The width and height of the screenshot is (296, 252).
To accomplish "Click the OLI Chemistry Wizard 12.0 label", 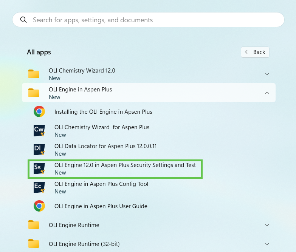I will tap(82, 71).
